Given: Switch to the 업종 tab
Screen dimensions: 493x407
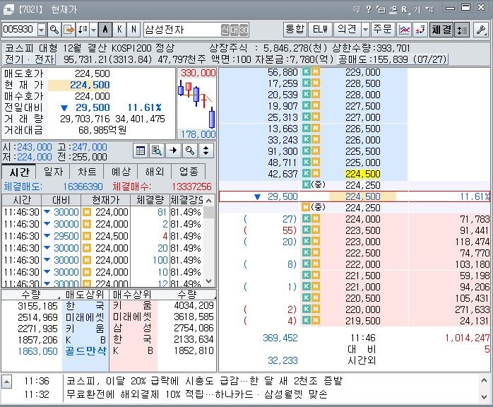Looking at the screenshot, I should (x=189, y=172).
